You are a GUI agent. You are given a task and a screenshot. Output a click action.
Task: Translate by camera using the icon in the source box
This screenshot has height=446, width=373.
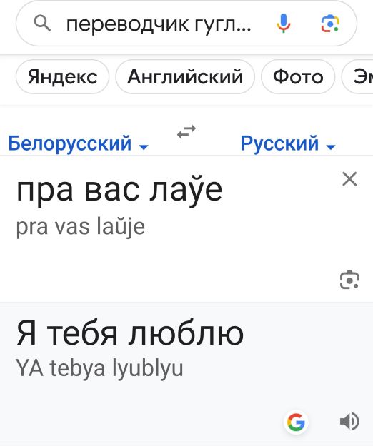pyautogui.click(x=349, y=280)
